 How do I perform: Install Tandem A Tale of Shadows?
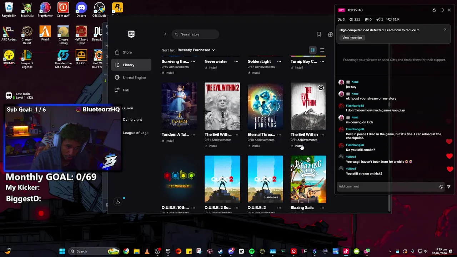click(x=168, y=141)
